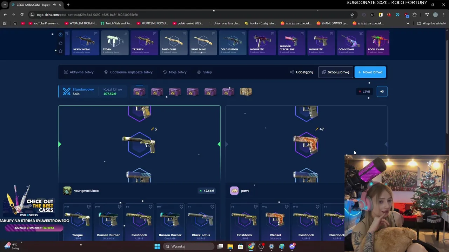Mute the tab via speaker icon
This screenshot has height=252, width=449.
point(54,5)
